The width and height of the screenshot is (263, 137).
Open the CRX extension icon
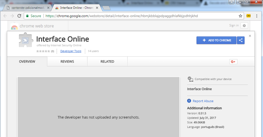click(248, 16)
